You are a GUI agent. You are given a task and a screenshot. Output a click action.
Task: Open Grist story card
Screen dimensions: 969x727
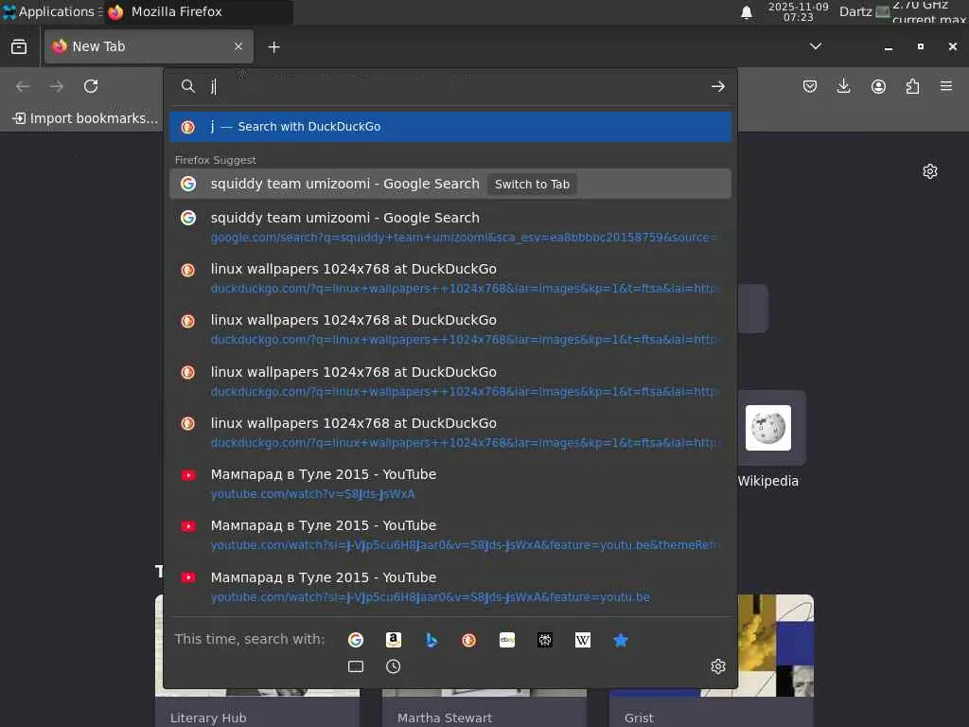point(712,660)
